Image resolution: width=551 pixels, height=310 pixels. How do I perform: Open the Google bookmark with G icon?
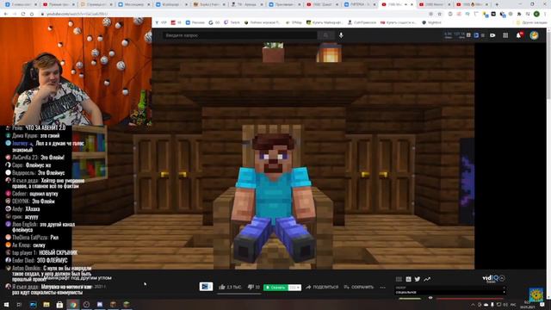pyautogui.click(x=214, y=22)
